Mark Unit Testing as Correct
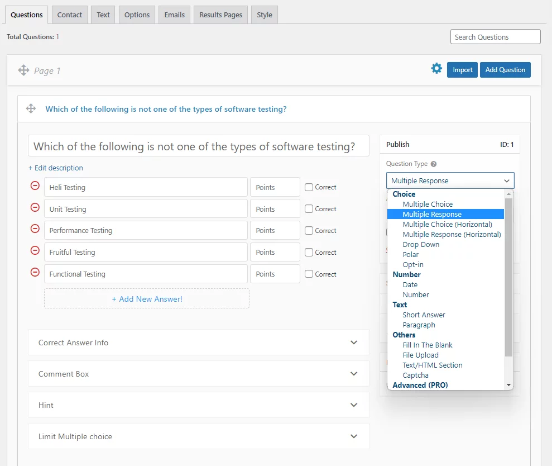Screen dimensions: 552x466 tap(309, 208)
